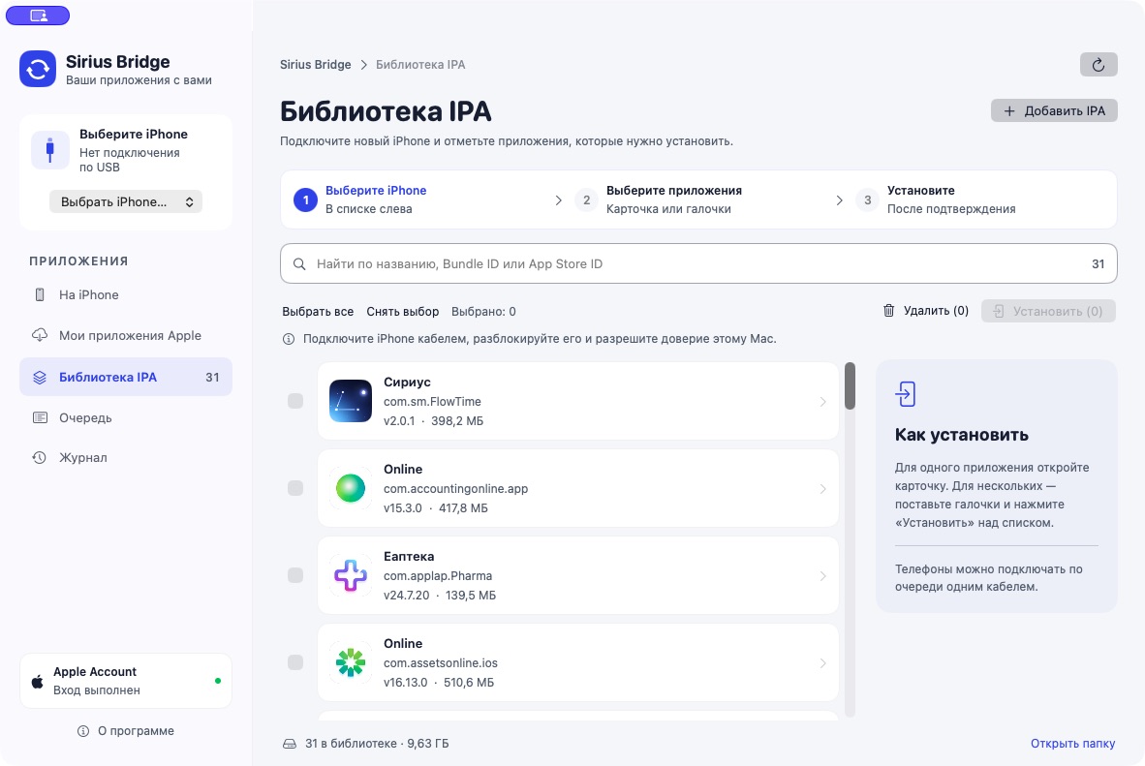Click Sirius Bridge breadcrumb link
The image size is (1145, 766).
(316, 64)
